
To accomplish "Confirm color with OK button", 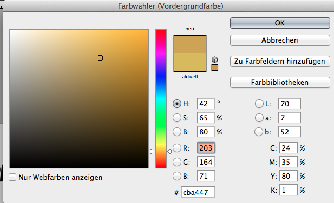I will [x=280, y=23].
